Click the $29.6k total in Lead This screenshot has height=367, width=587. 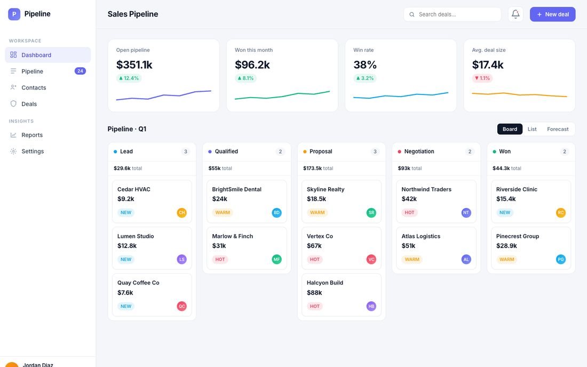coord(128,169)
